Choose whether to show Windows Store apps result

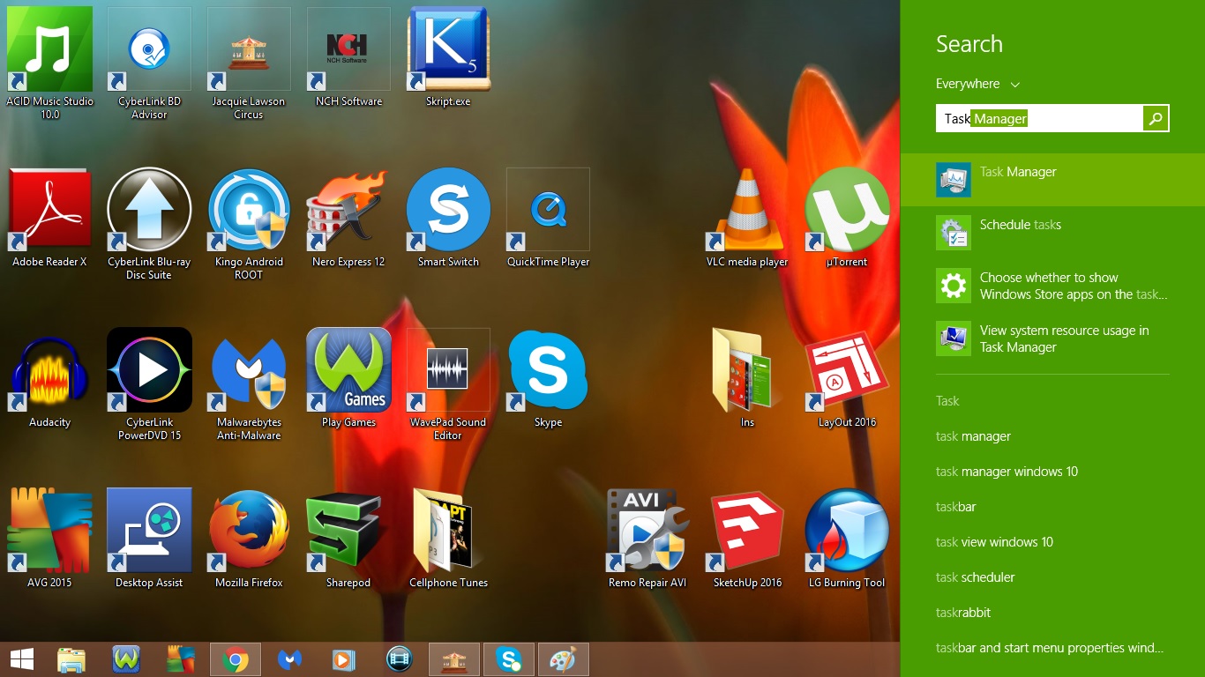click(x=1052, y=286)
